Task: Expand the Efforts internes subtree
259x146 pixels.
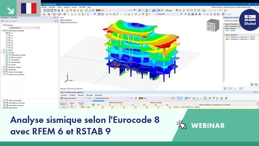Action: tap(4, 57)
